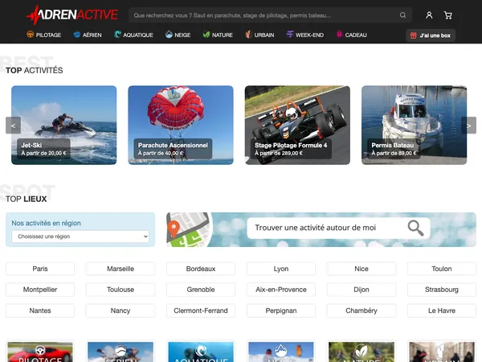Go to Perpignan activities

[x=281, y=311]
